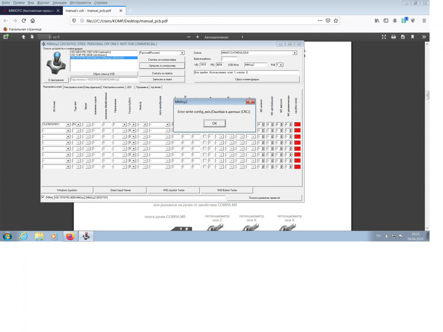The image size is (443, 332).
Task: Reload the page in Firefox toolbar
Action: pyautogui.click(x=24, y=21)
